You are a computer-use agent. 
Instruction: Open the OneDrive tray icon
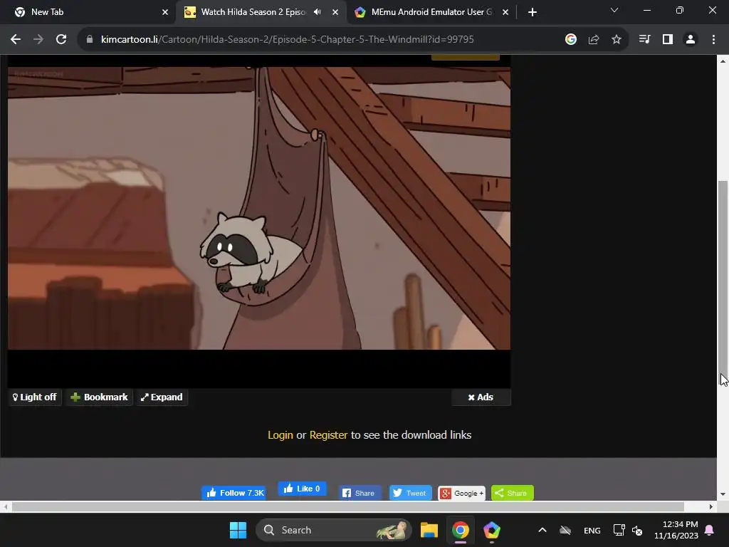tap(565, 530)
